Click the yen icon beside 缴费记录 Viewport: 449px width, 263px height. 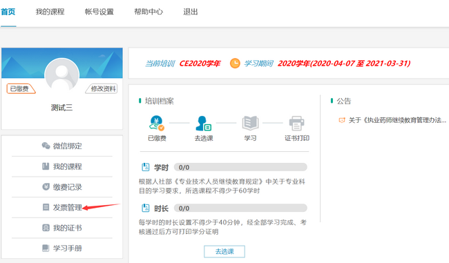tap(46, 187)
